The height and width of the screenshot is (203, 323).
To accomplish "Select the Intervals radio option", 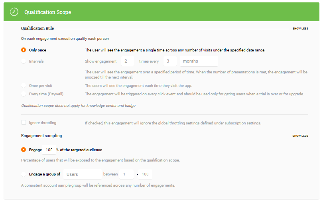I will click(24, 61).
